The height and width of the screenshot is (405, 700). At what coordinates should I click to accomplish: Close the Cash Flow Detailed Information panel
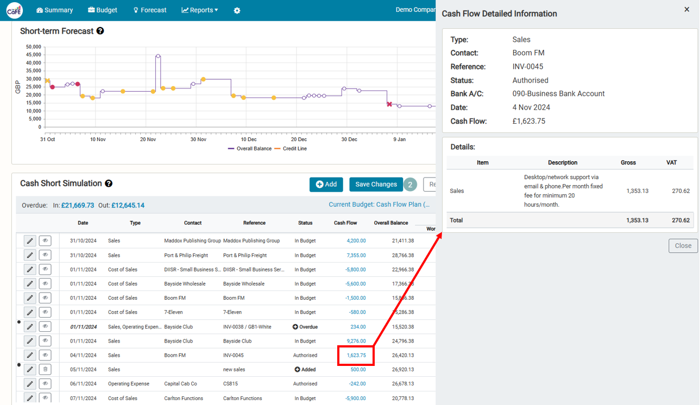click(686, 9)
